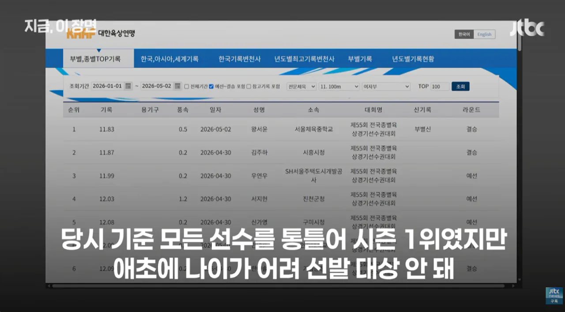Click the date cell in 왕서윤's row
The width and height of the screenshot is (565, 312).
point(215,129)
